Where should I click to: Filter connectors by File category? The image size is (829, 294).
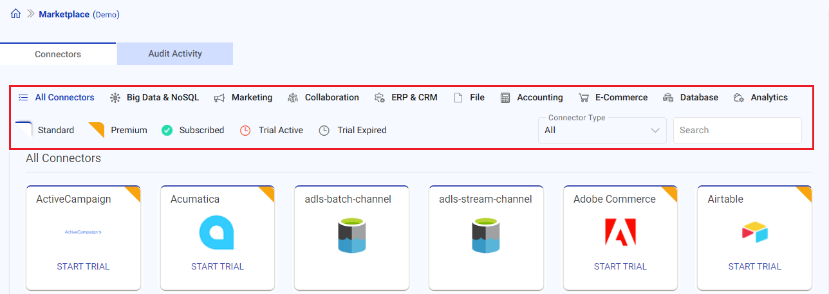477,98
